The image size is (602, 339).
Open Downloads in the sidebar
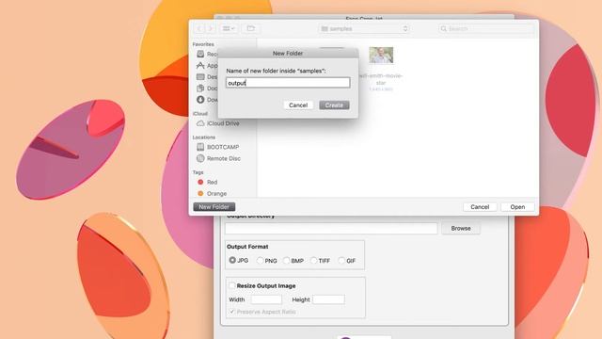[x=207, y=100]
